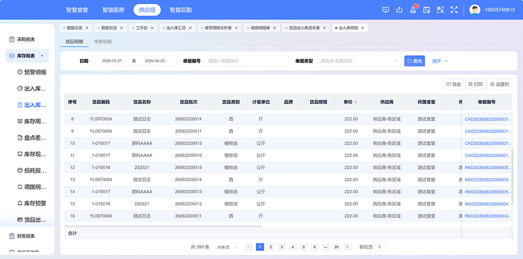Open 库存现… report in sidebar

[x=31, y=154]
